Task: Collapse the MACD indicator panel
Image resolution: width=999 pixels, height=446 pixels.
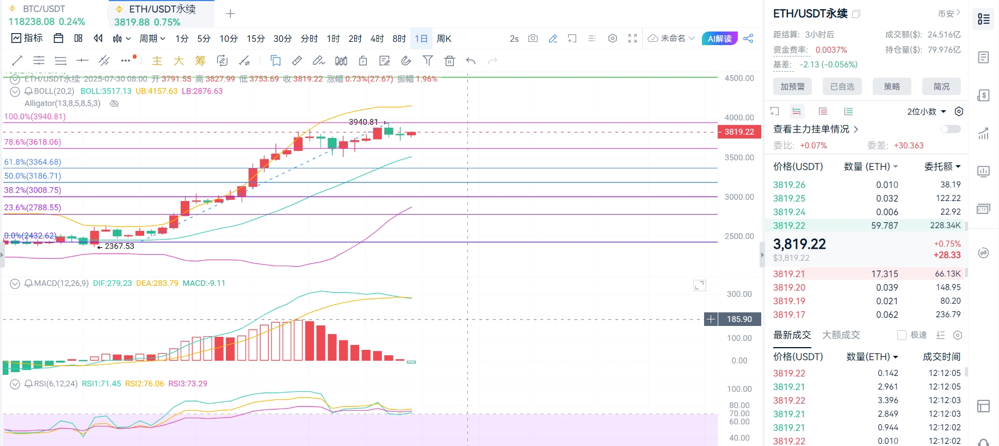Action: pos(15,284)
